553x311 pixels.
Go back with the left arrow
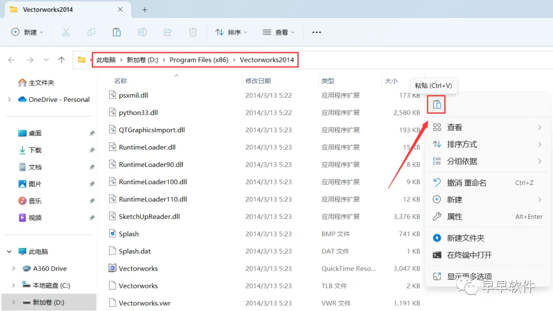[11, 60]
